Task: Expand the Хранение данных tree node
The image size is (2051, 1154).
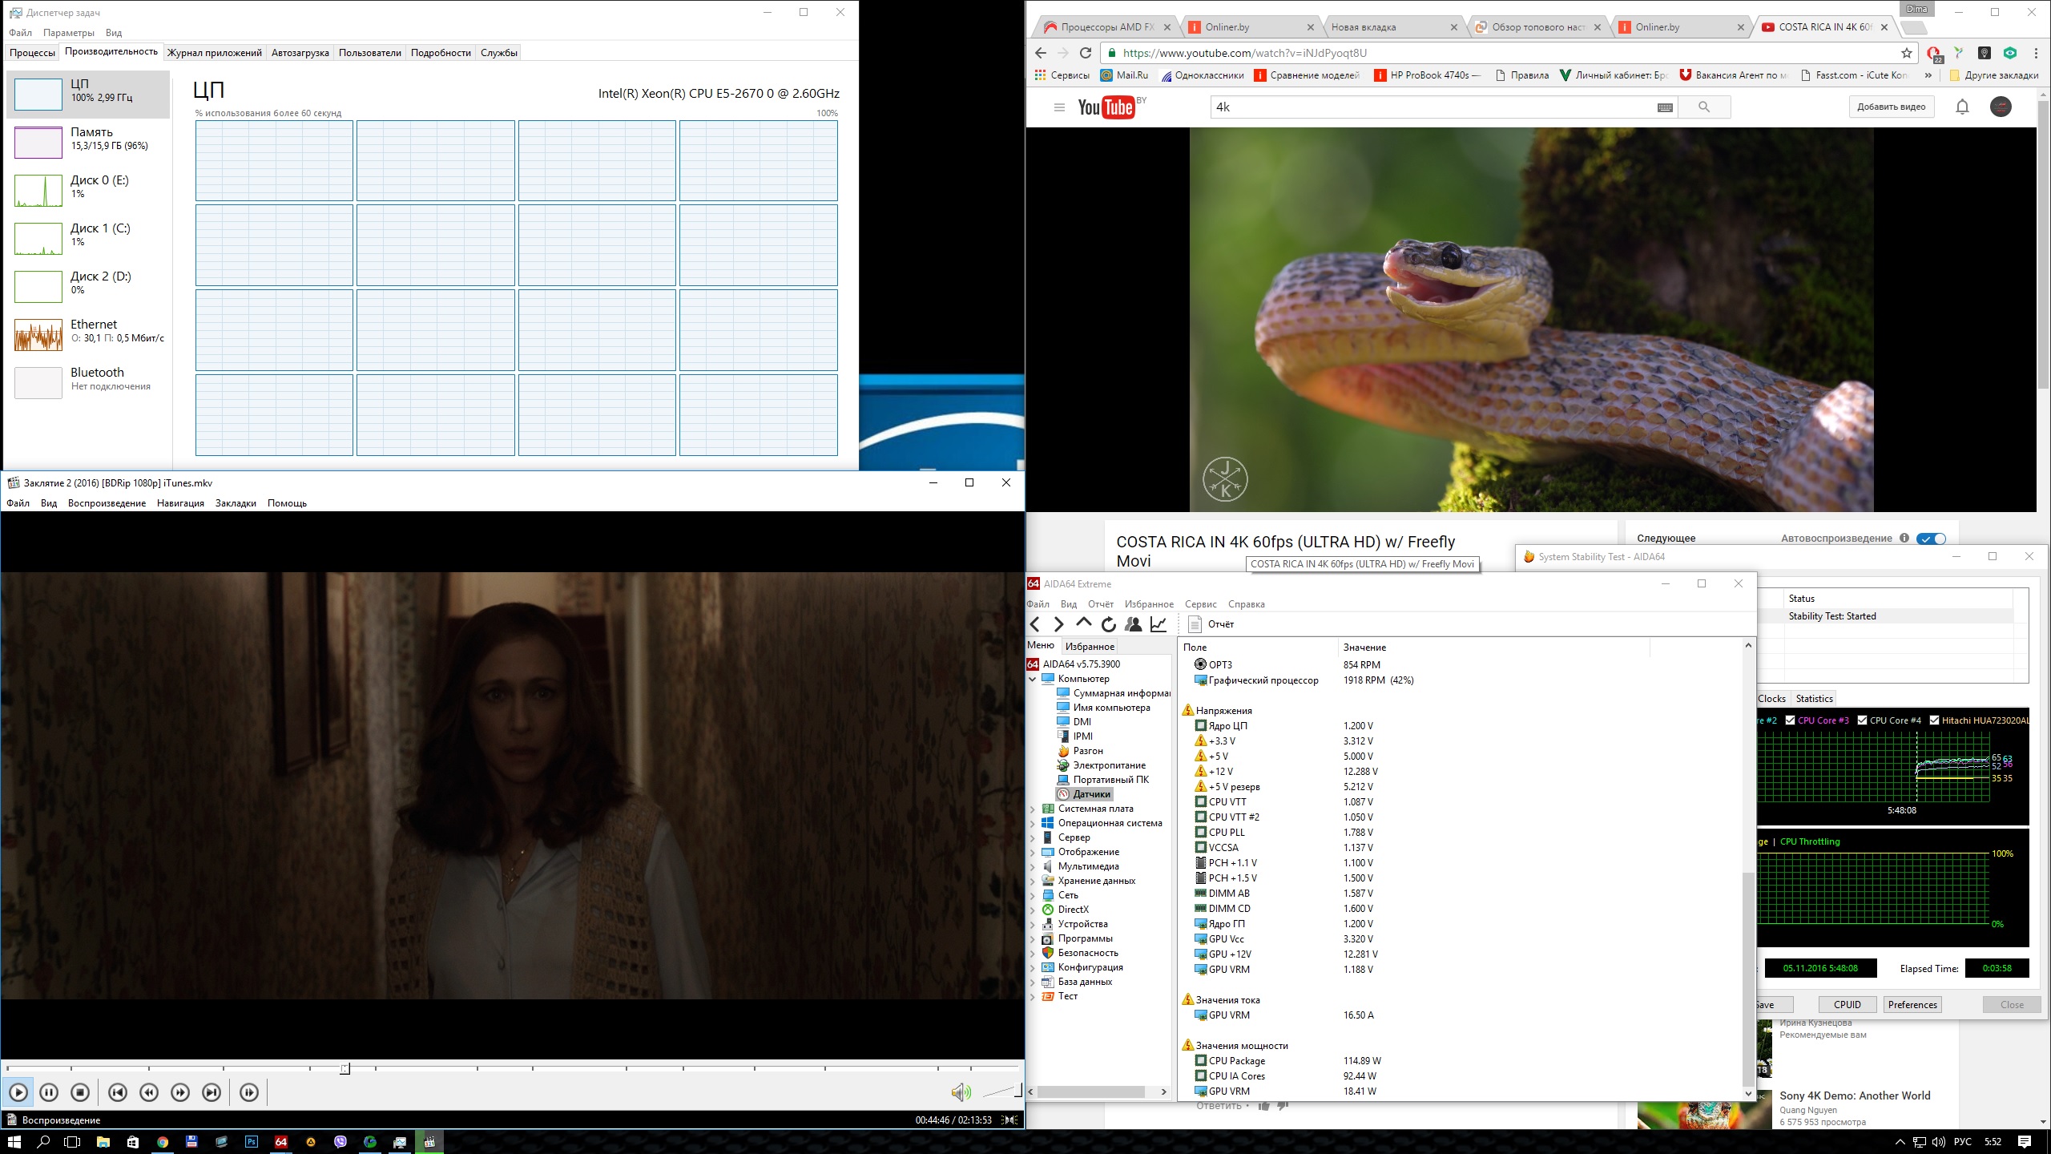Action: coord(1033,881)
